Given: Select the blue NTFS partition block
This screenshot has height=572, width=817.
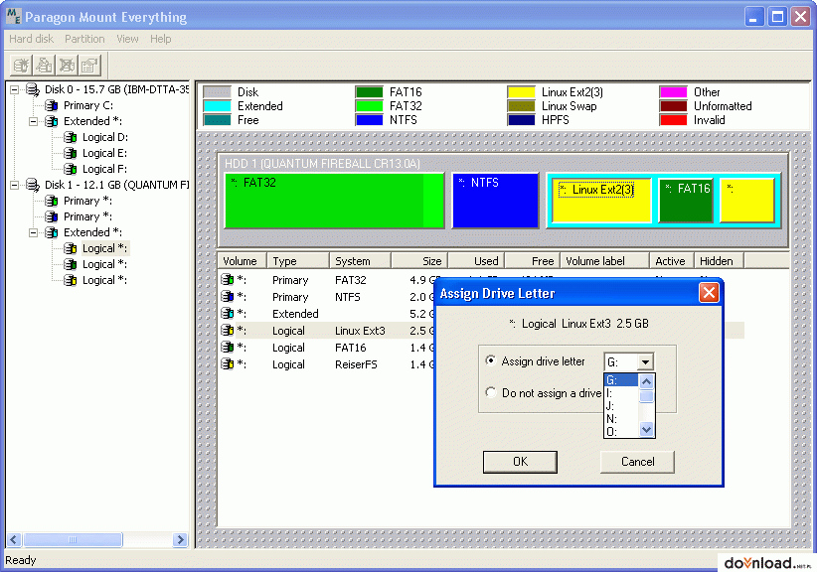Looking at the screenshot, I should [x=495, y=201].
